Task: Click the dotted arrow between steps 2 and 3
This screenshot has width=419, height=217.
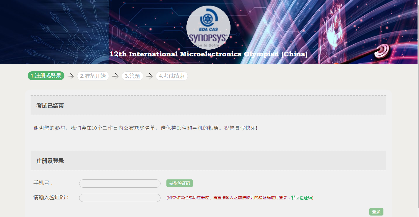Action: (x=115, y=76)
